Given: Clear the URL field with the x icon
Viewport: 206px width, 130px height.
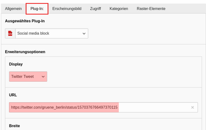Looking at the screenshot, I should (192, 107).
